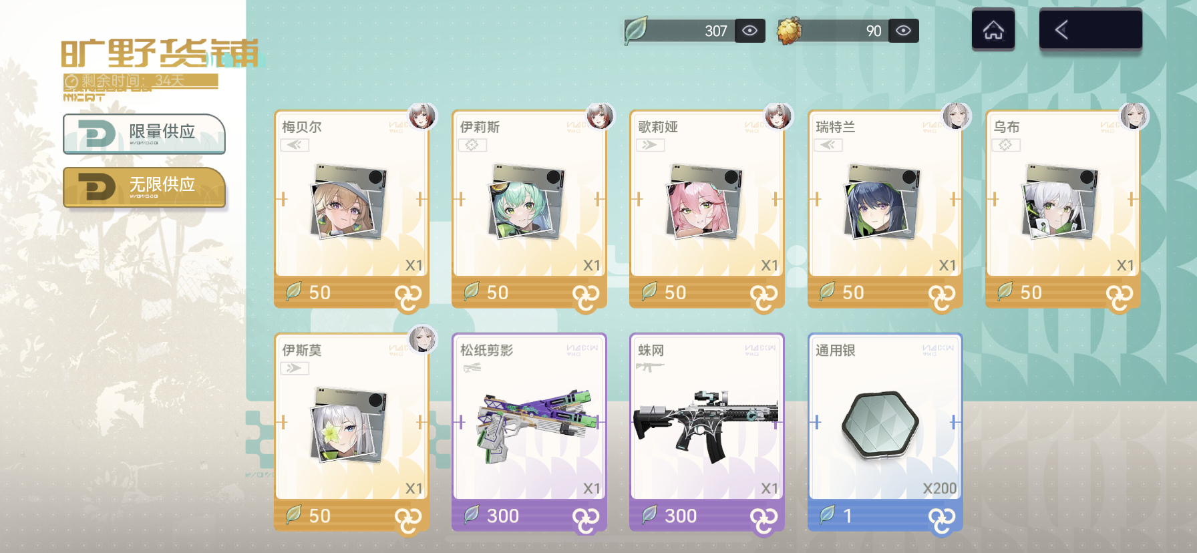Switch to 无限供应 tab

coord(144,187)
